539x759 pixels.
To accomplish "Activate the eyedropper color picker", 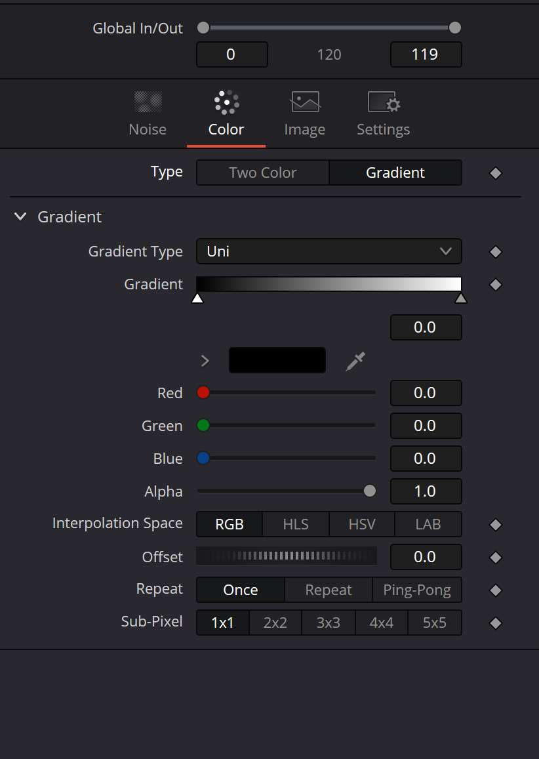I will (355, 361).
